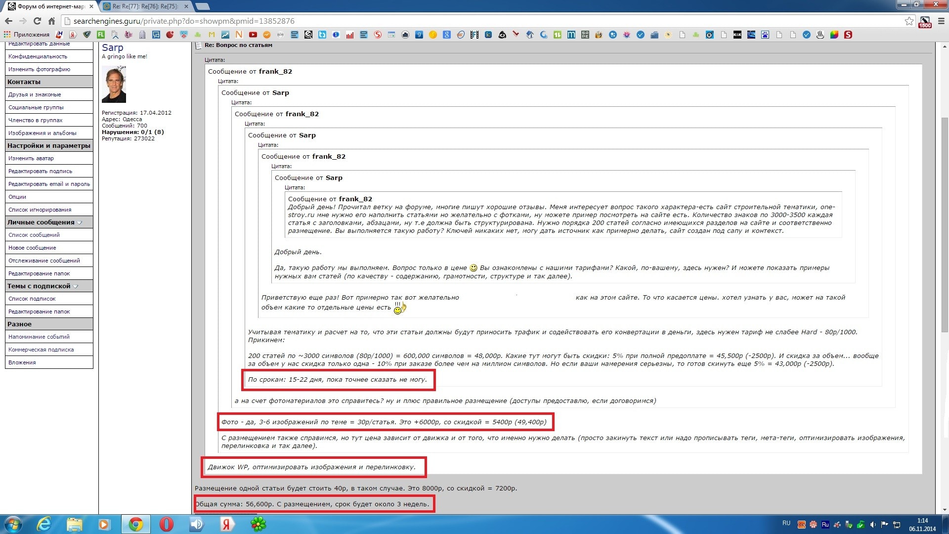This screenshot has width=949, height=534.
Task: Go back with the Back arrow
Action: [x=8, y=21]
